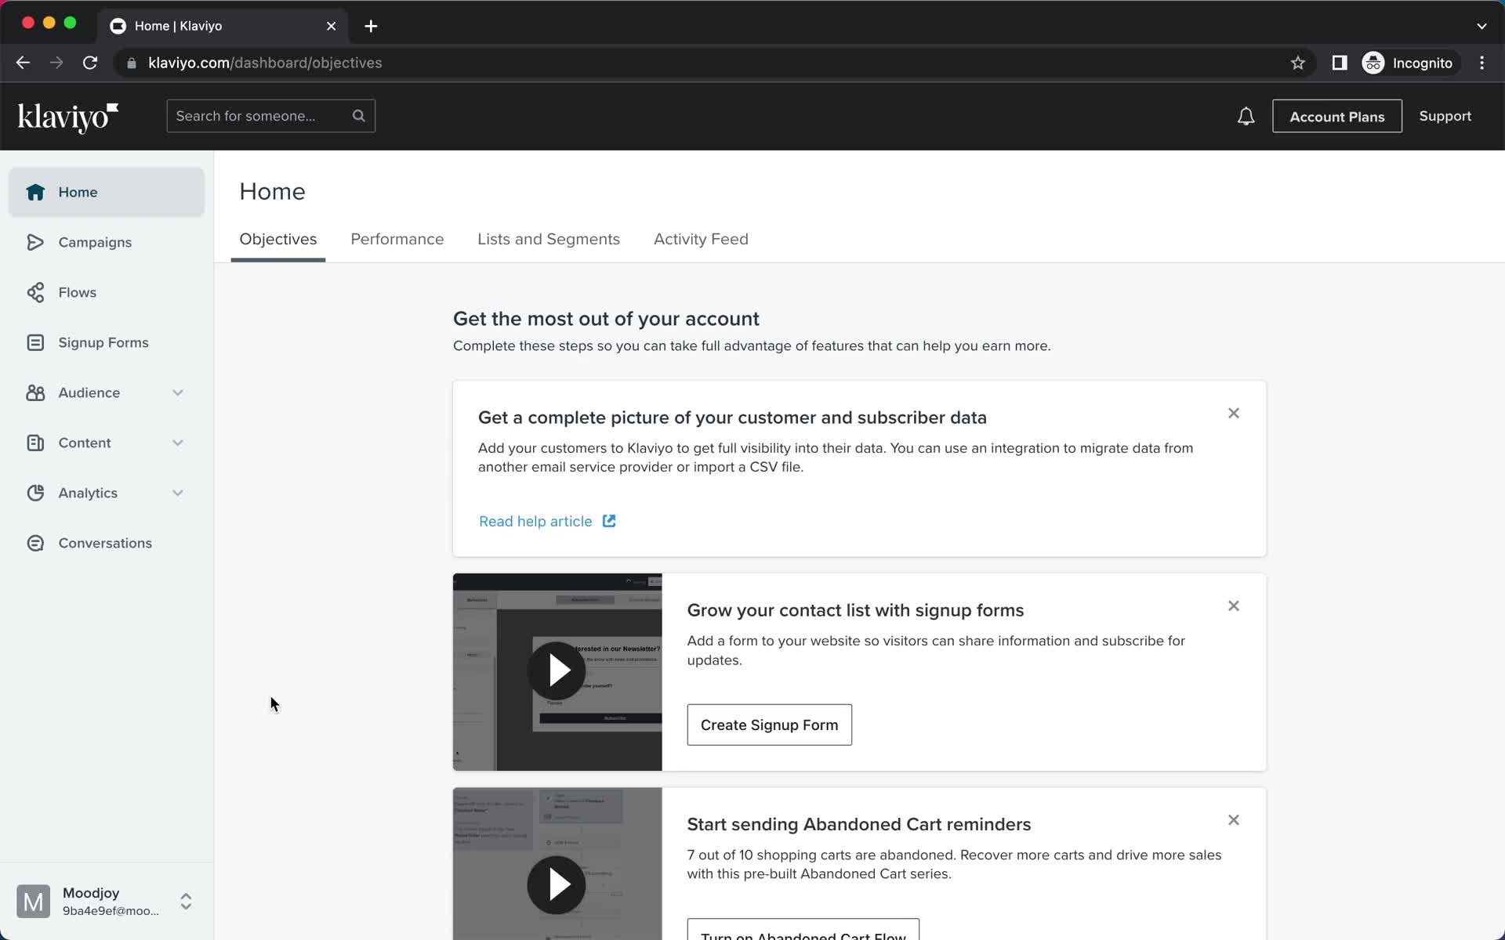Click the Conversations chat icon
Viewport: 1505px width, 940px height.
click(35, 543)
